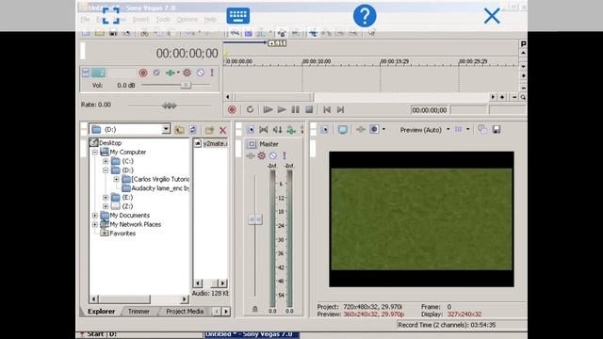Image resolution: width=603 pixels, height=339 pixels.
Task: Invert the audio track phase
Action: point(156,73)
